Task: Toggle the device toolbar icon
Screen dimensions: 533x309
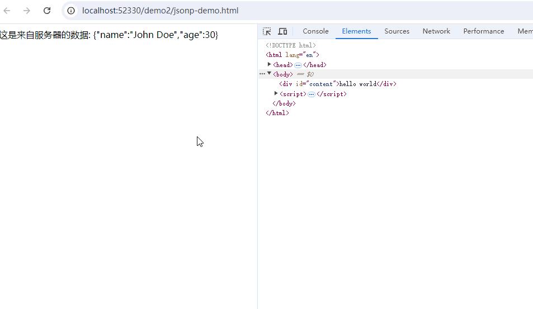Action: (x=282, y=31)
